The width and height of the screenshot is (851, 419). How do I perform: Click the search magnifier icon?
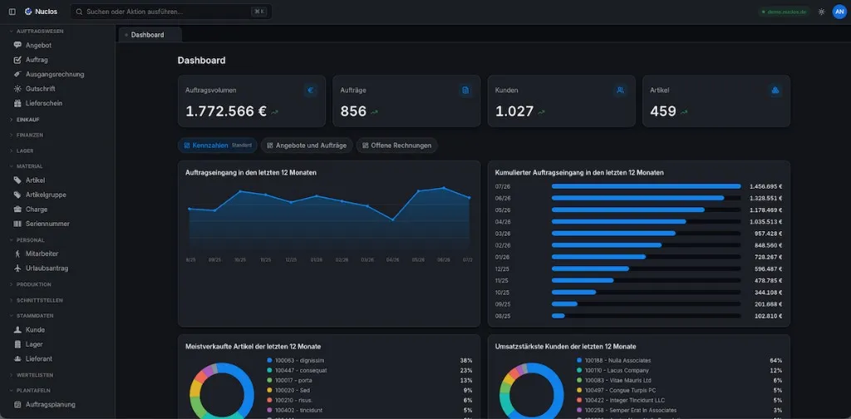click(79, 12)
